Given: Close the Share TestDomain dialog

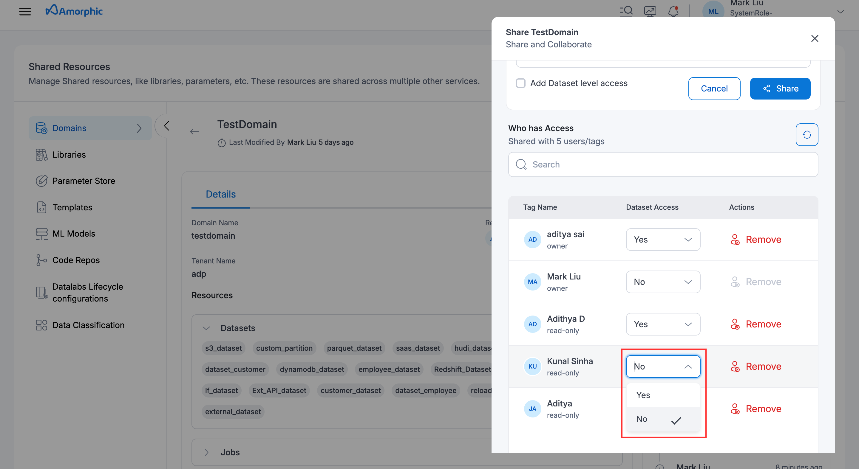Looking at the screenshot, I should click(814, 39).
